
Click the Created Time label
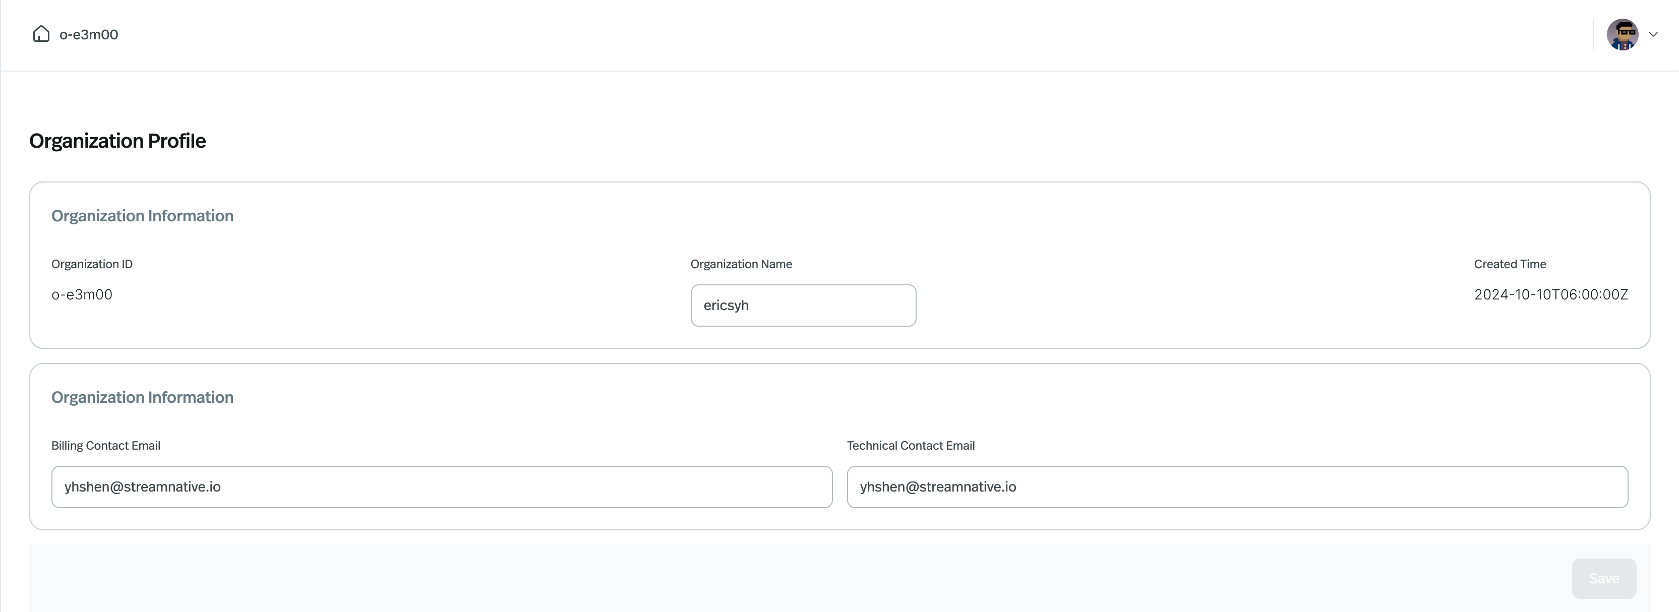tap(1510, 264)
